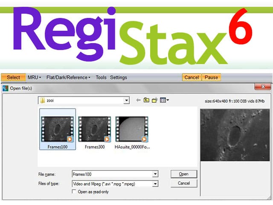This screenshot has height=205, width=273.
Task: Click the Pause button
Action: tap(211, 77)
